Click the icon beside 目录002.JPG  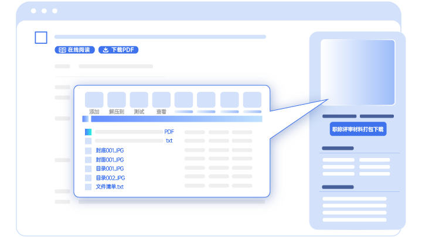point(88,178)
